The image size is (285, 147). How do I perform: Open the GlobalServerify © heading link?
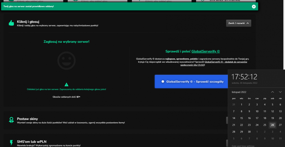click(x=205, y=52)
